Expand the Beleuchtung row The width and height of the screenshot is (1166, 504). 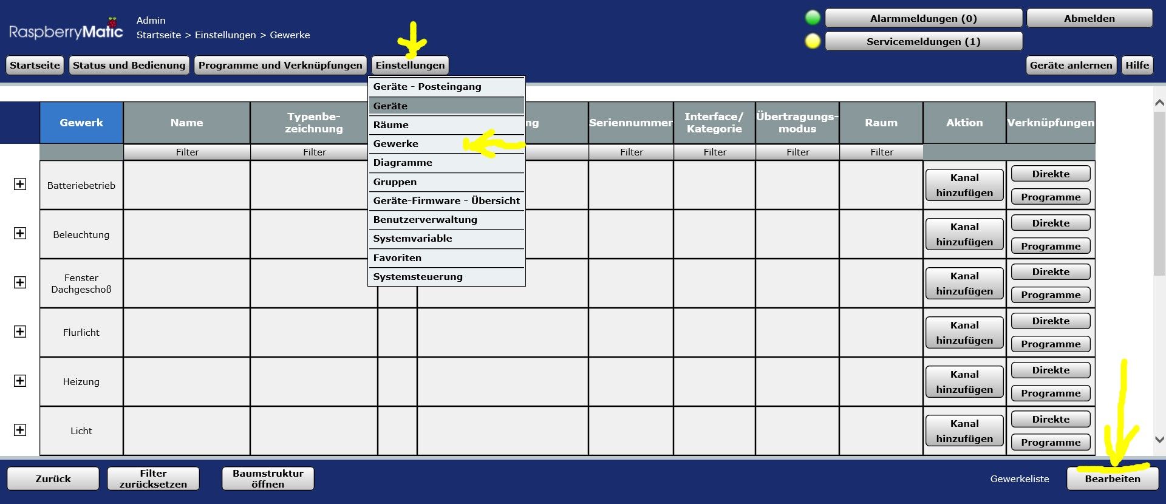[20, 233]
